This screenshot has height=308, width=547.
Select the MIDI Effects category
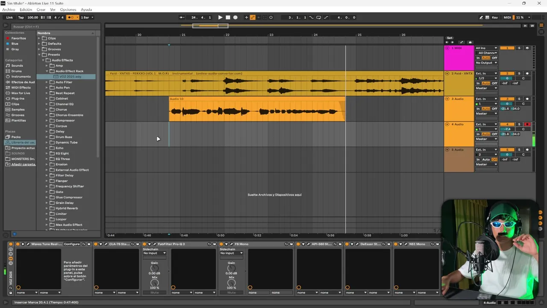pyautogui.click(x=21, y=87)
